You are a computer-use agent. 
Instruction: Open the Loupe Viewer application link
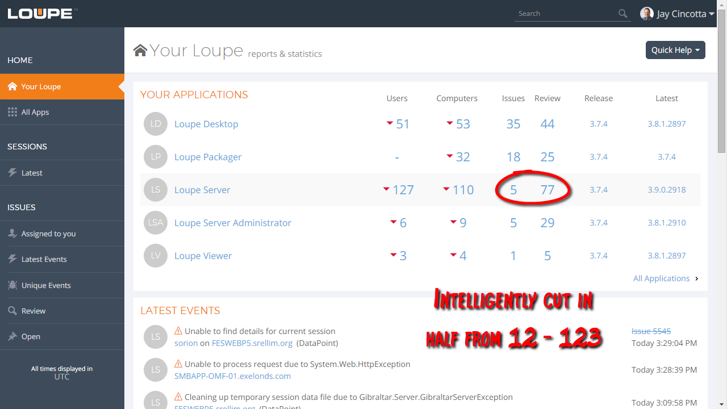tap(203, 256)
